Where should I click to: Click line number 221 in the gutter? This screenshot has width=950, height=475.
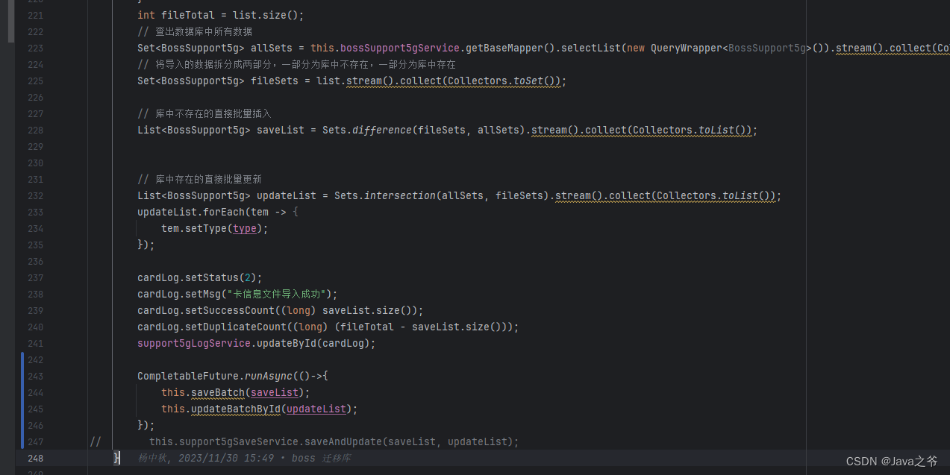tap(35, 15)
